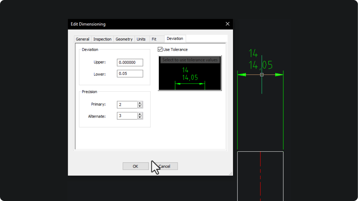358x201 pixels.
Task: Click the Alternate precision value field
Action: [127, 116]
